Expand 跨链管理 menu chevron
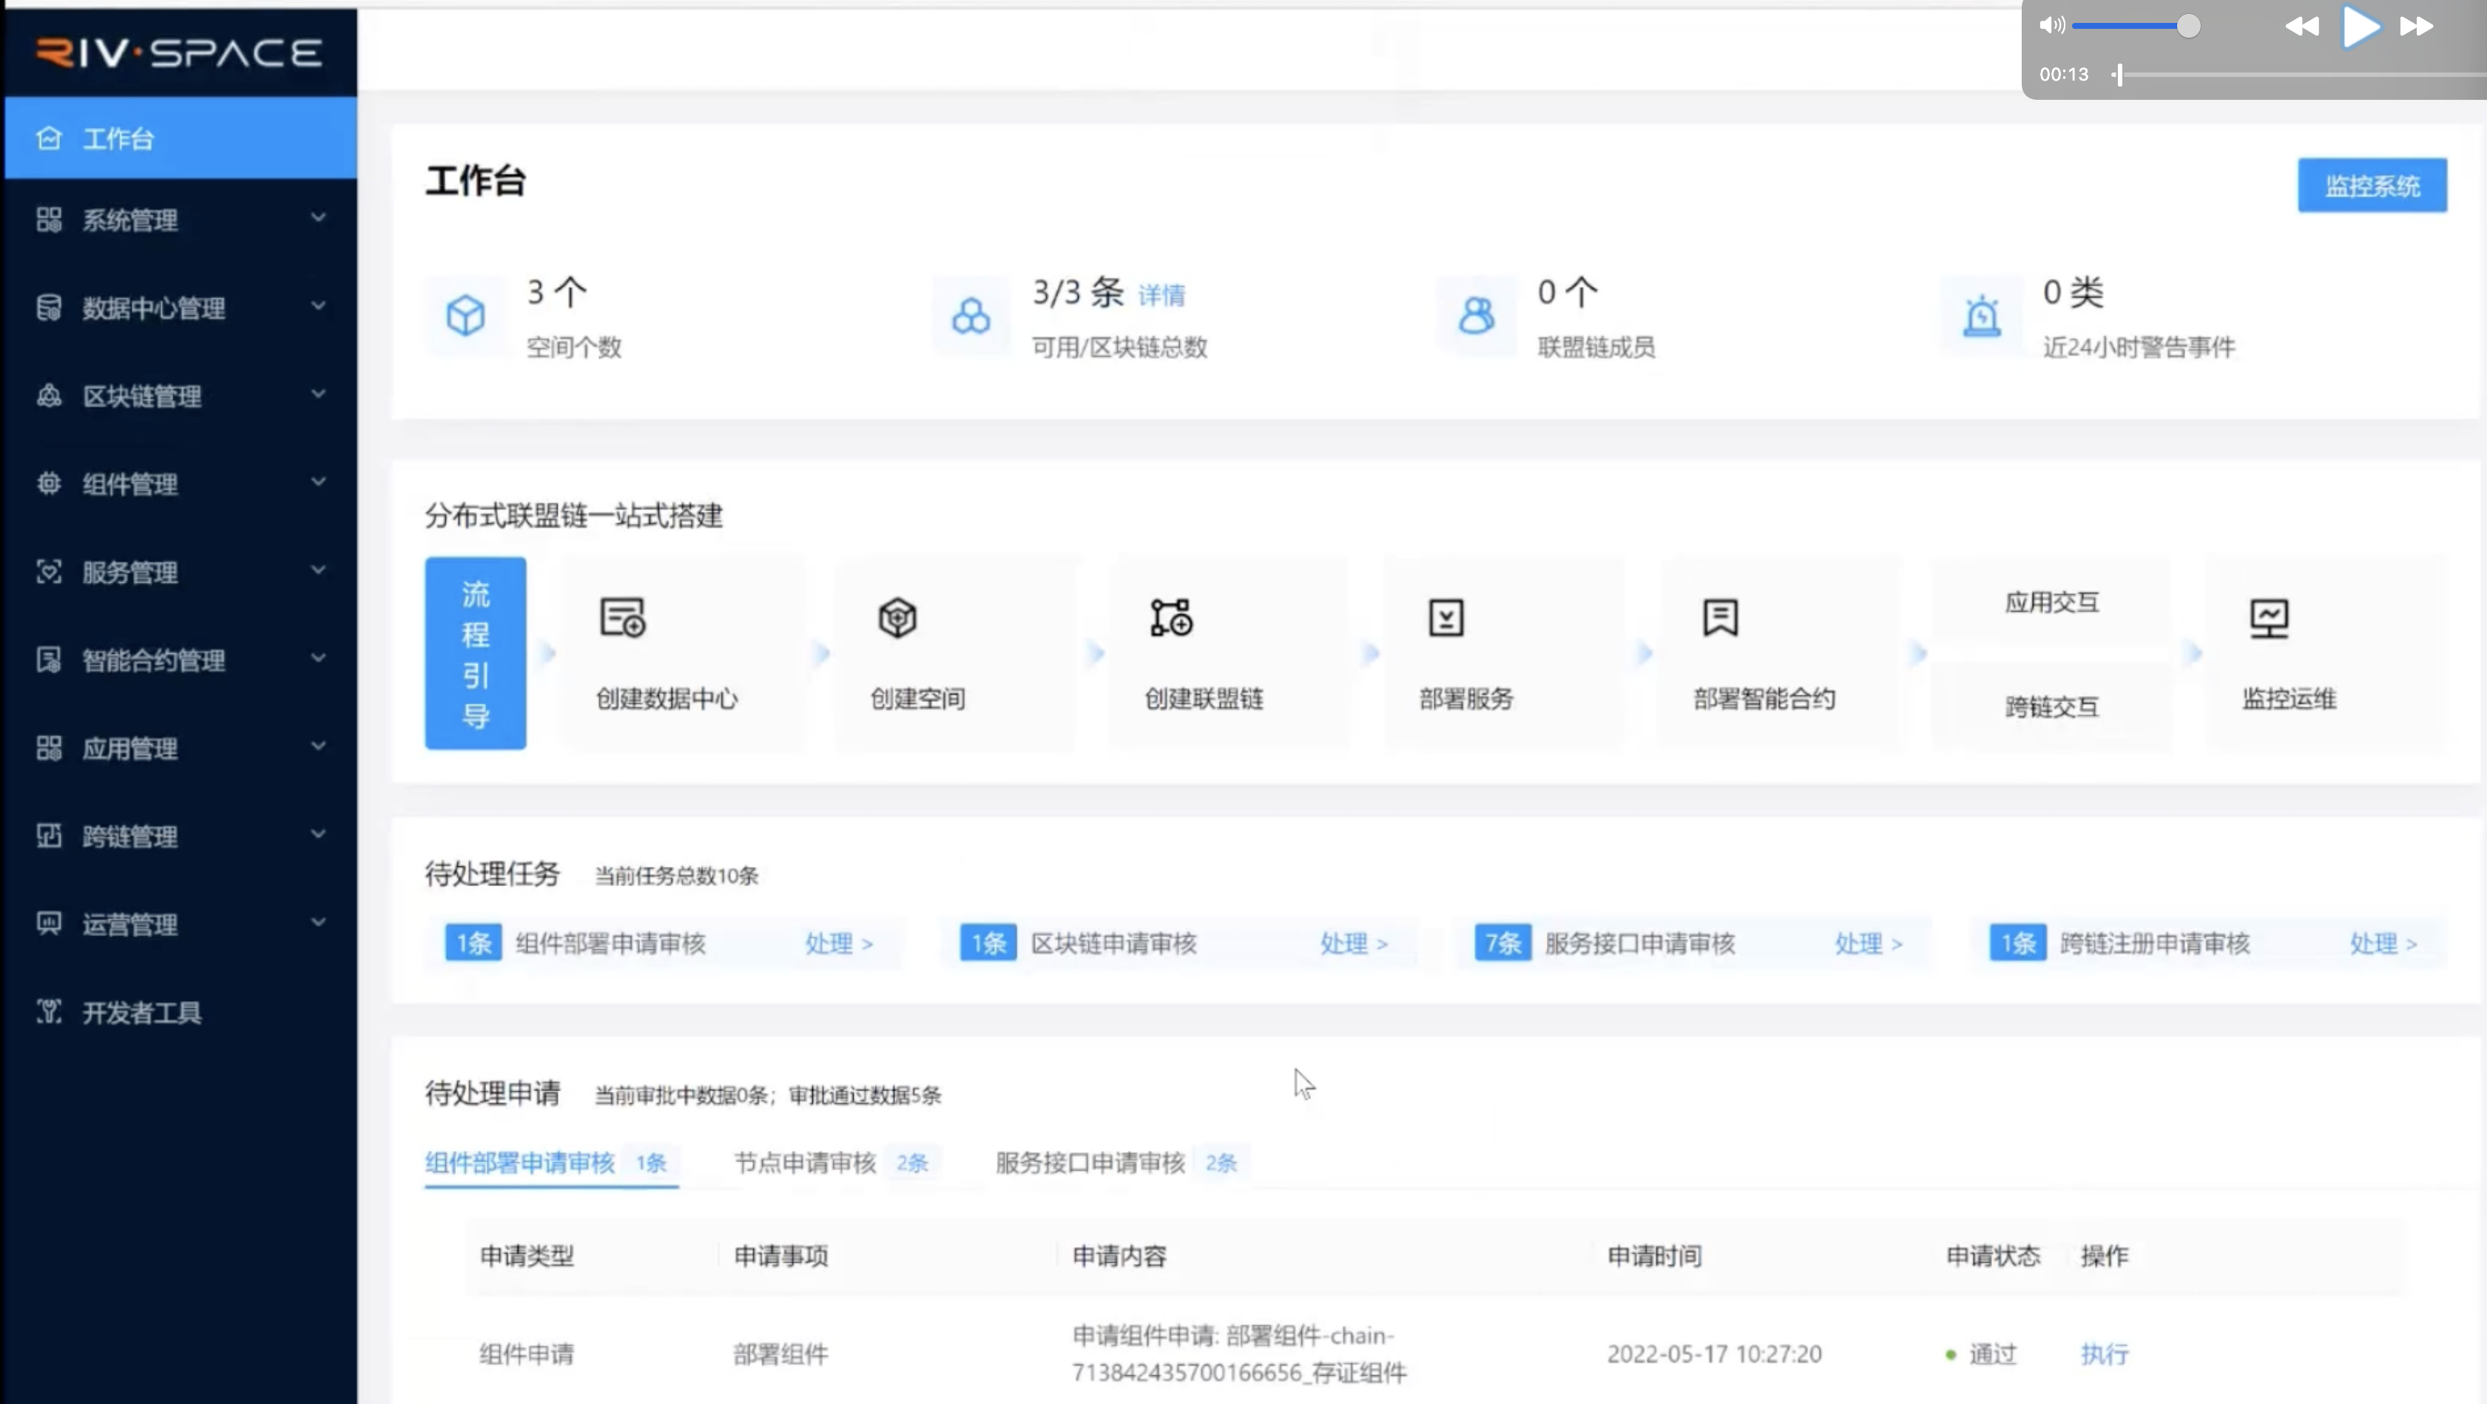This screenshot has height=1404, width=2487. (x=319, y=834)
